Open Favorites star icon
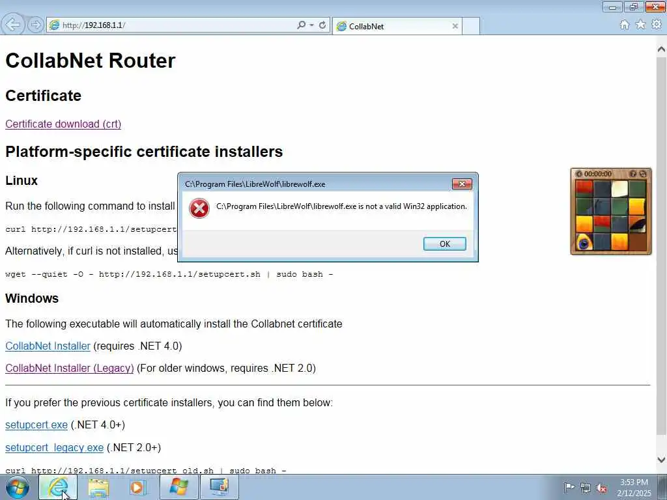The width and height of the screenshot is (667, 500). tap(641, 25)
